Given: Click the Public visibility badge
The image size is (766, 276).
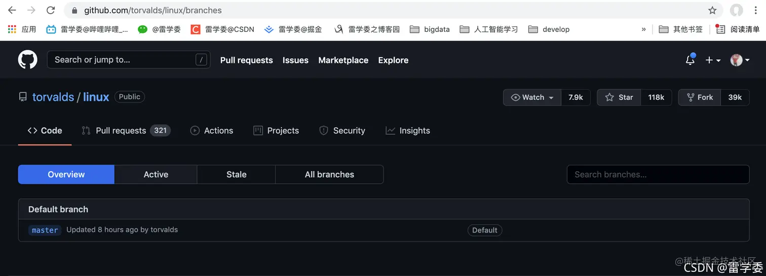Looking at the screenshot, I should tap(130, 97).
